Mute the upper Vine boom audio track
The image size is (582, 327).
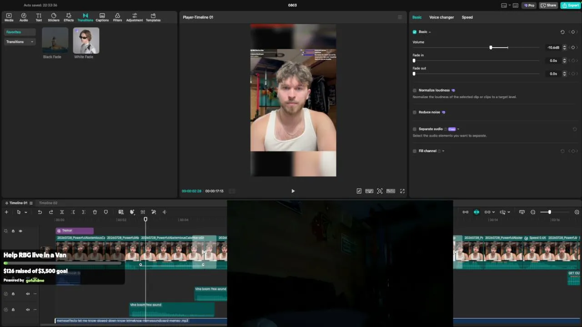click(28, 294)
